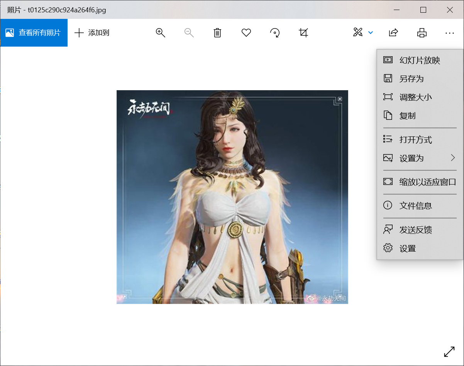Click the displayed photo of the character

click(232, 197)
